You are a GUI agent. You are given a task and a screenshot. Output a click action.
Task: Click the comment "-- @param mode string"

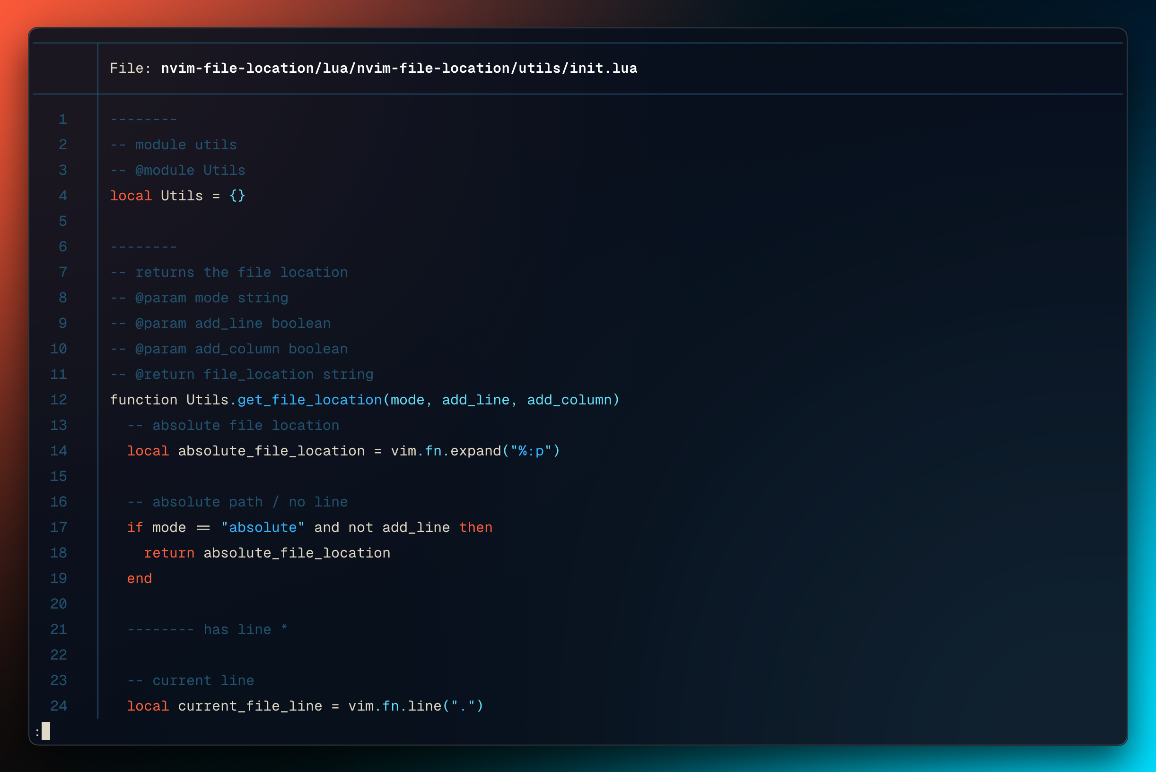point(199,298)
